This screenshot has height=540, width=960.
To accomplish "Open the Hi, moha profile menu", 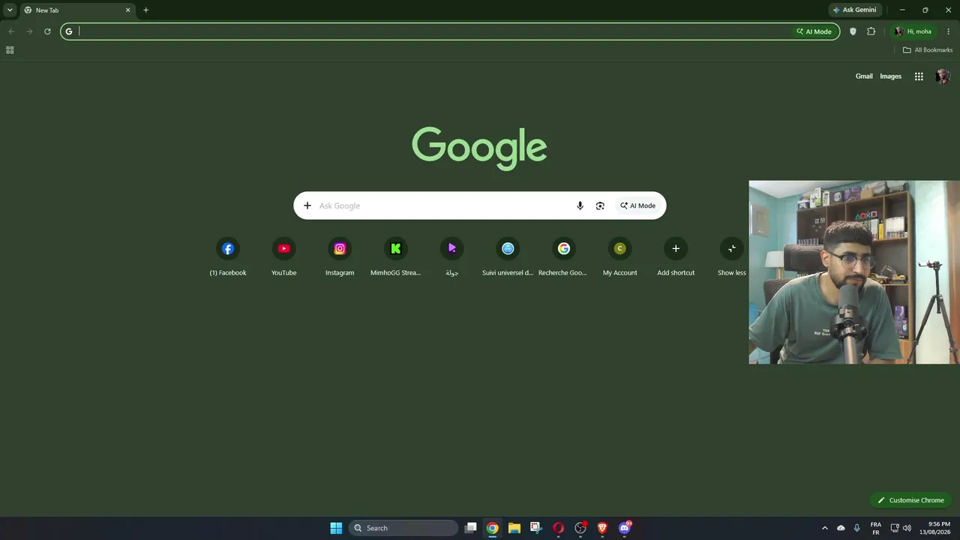I will pyautogui.click(x=913, y=31).
